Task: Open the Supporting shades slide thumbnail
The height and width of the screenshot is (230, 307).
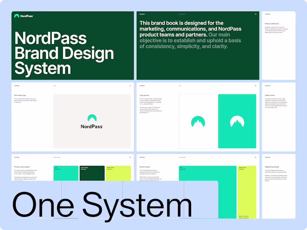Action: coord(279,186)
